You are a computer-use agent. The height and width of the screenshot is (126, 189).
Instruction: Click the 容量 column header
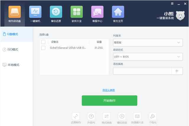click(99, 42)
